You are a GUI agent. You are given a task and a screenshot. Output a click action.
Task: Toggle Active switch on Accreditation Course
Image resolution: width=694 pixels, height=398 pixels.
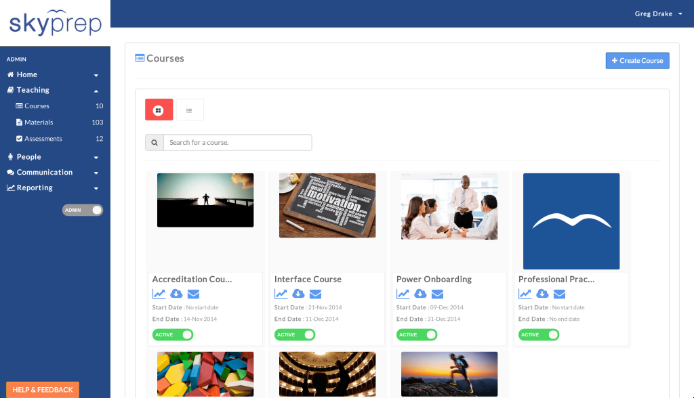(173, 334)
